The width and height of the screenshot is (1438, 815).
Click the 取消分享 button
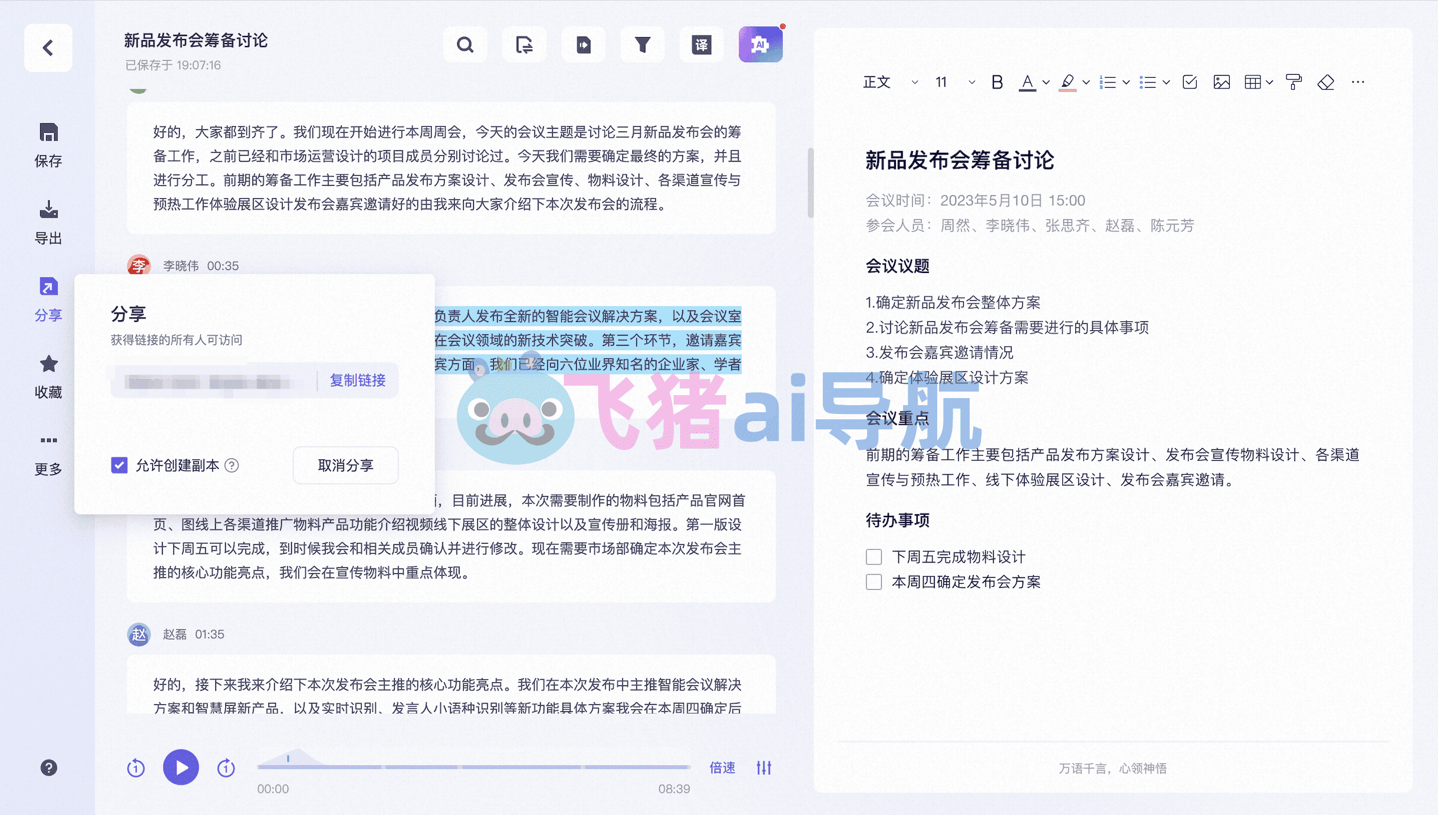(346, 465)
